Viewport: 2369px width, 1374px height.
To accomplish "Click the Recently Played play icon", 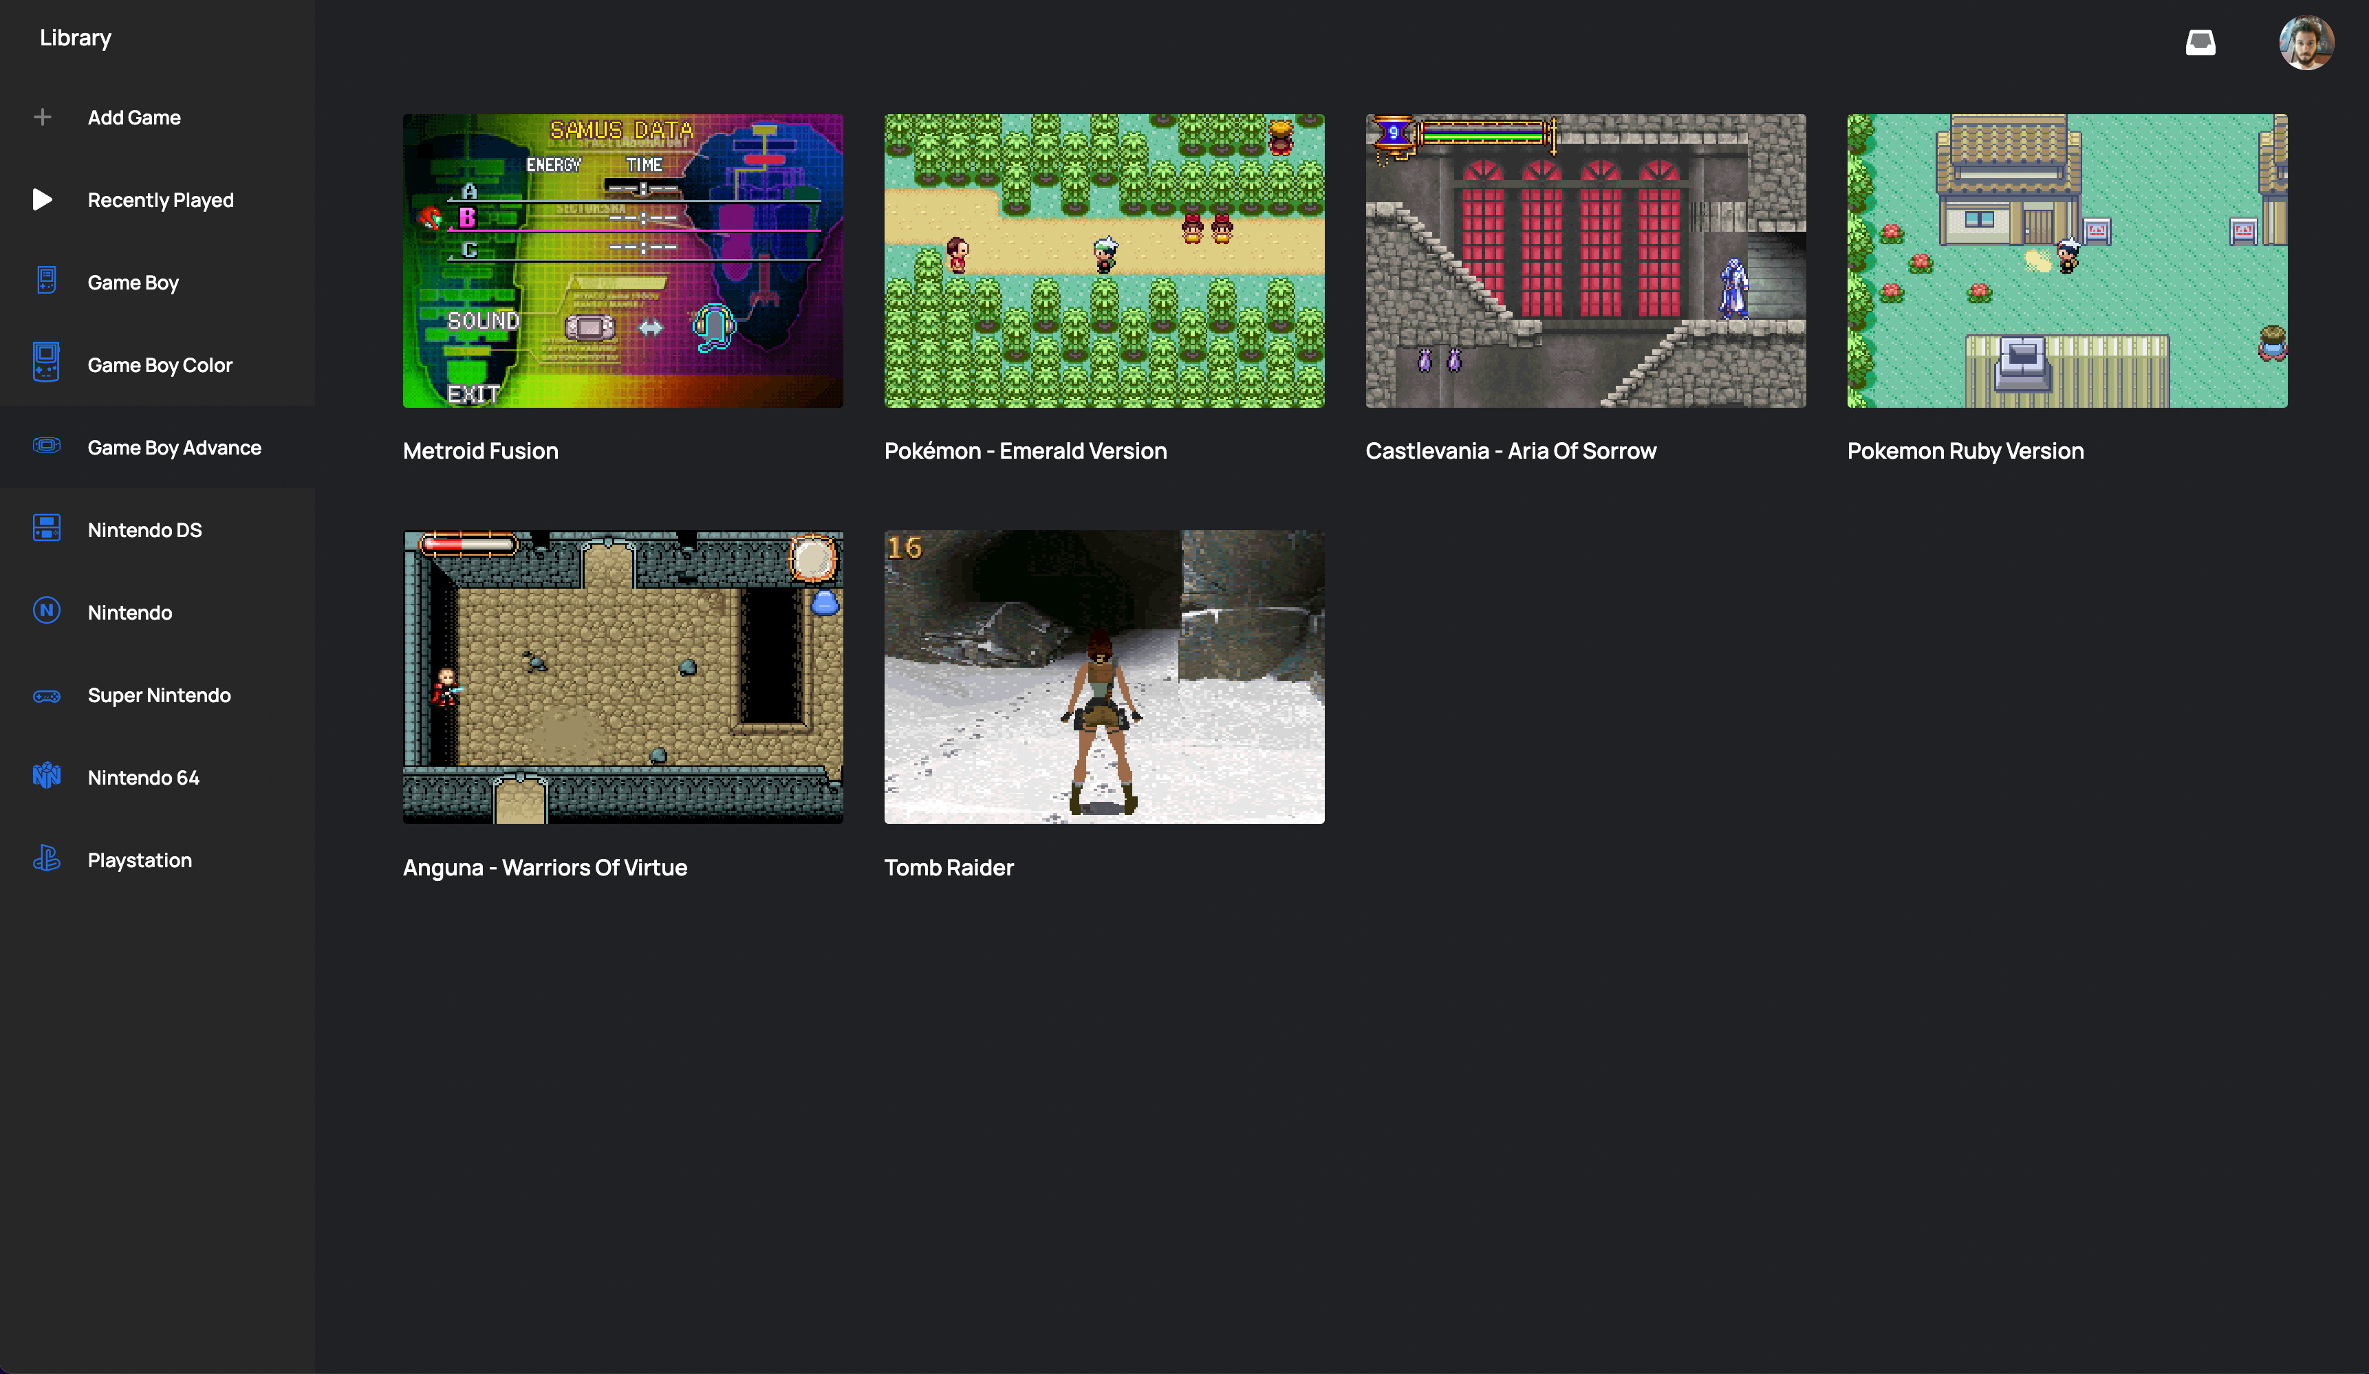I will [x=43, y=199].
